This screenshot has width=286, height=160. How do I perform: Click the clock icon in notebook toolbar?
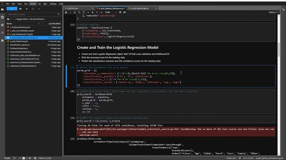coord(120,12)
